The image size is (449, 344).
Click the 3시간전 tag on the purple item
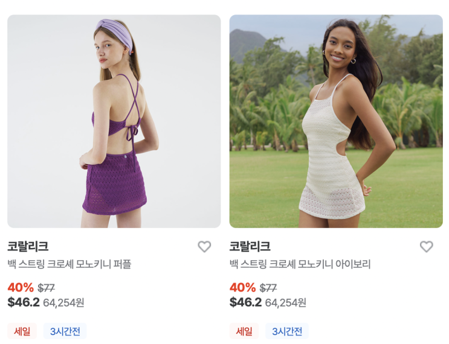(x=65, y=331)
